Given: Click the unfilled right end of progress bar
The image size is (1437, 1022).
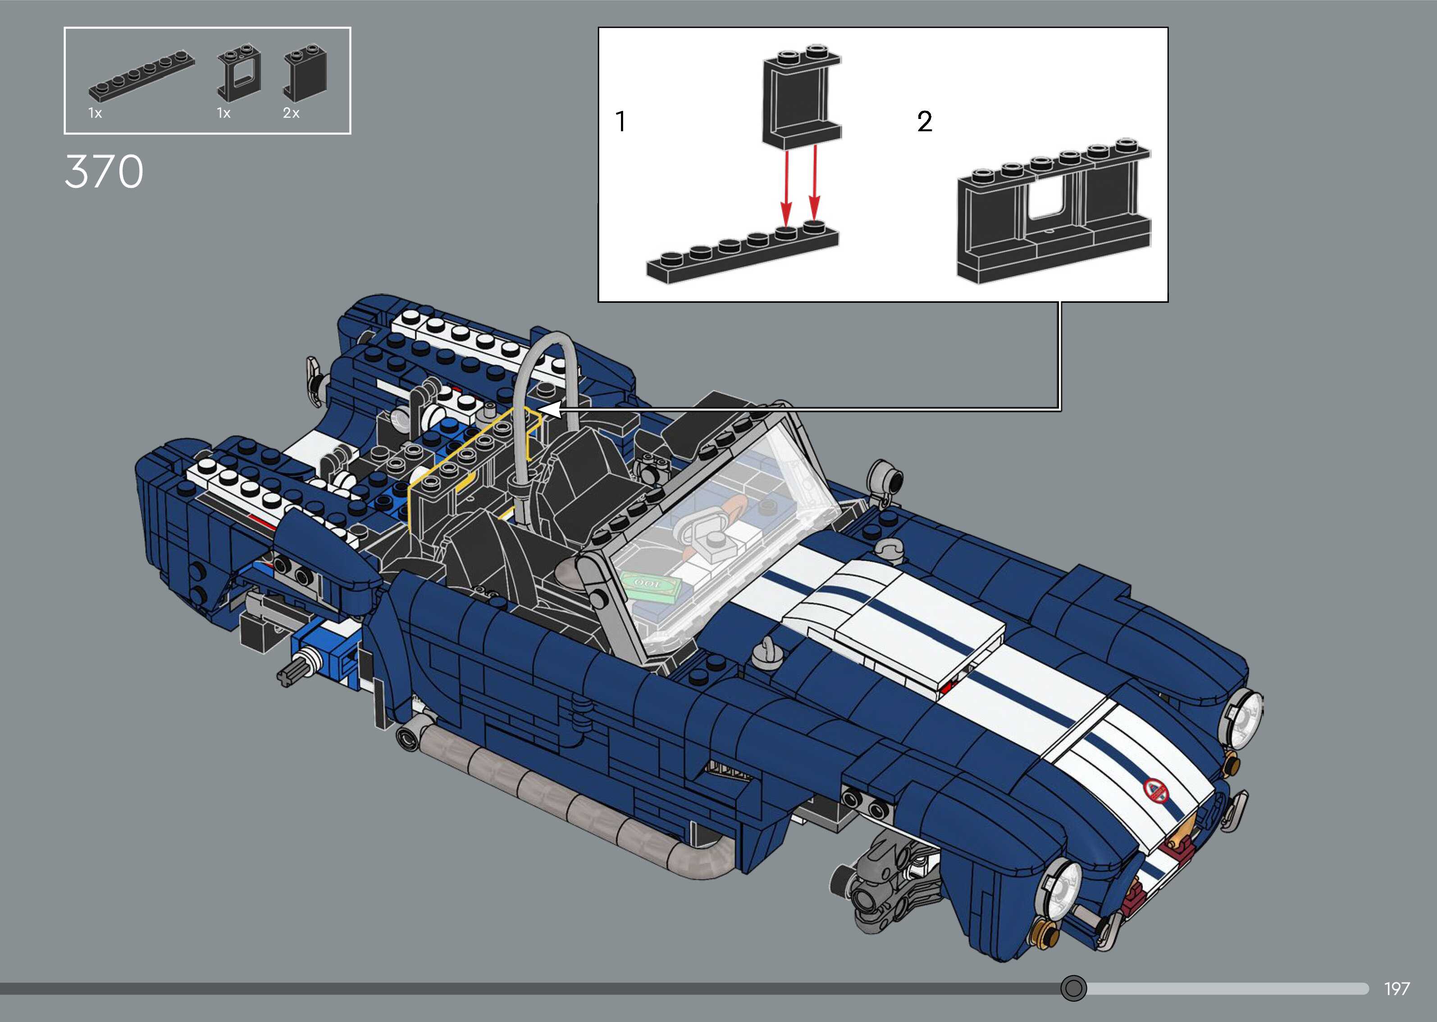Looking at the screenshot, I should 1227,988.
